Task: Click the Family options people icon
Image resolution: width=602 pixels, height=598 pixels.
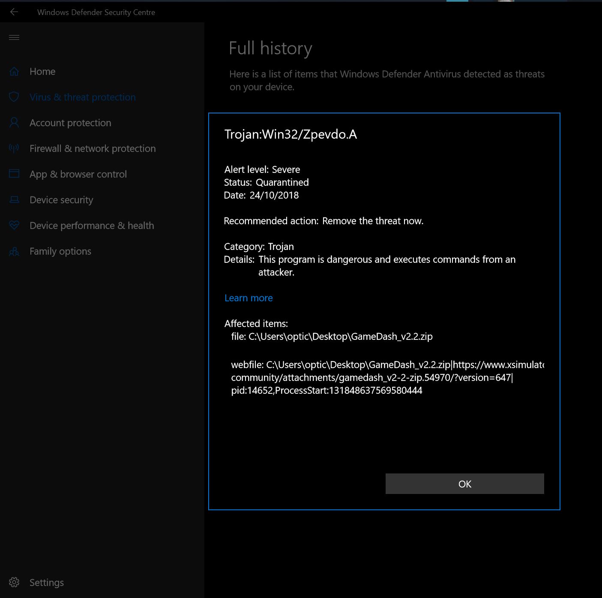Action: (x=14, y=251)
